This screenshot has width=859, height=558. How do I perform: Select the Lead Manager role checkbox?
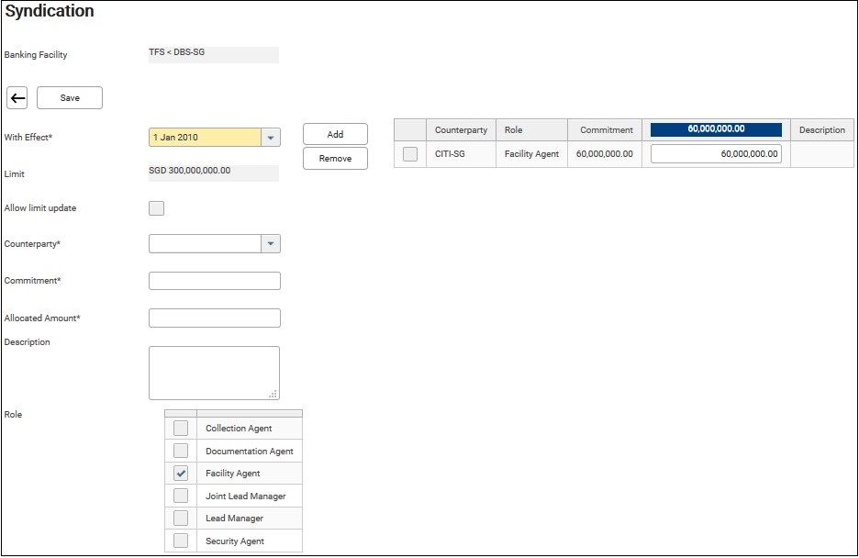point(181,519)
